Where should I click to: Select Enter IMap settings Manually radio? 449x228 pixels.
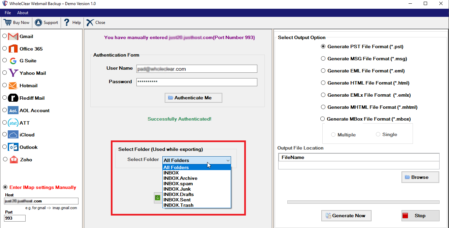pyautogui.click(x=5, y=187)
